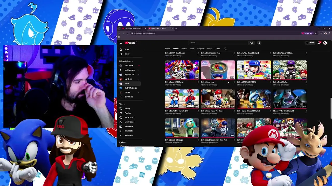Open the channel Playlists tab

(x=201, y=49)
